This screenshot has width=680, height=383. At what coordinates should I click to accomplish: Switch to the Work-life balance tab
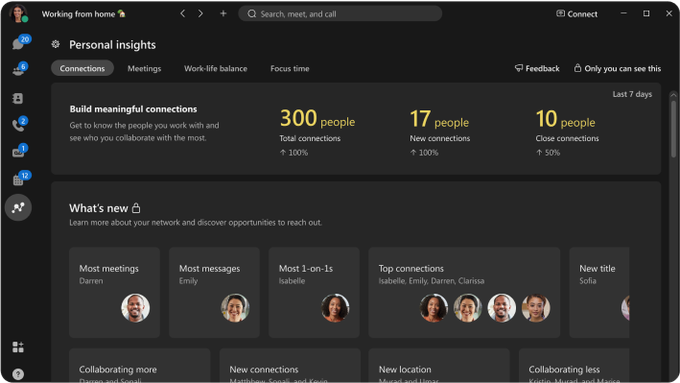click(216, 68)
